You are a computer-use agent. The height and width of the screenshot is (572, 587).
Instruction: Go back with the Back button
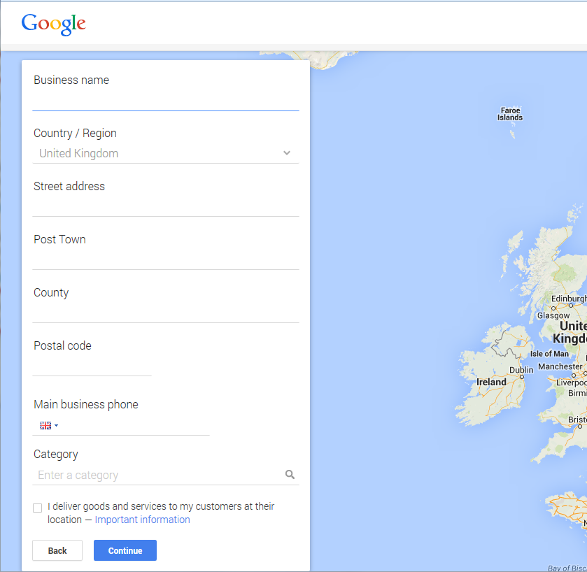[57, 550]
